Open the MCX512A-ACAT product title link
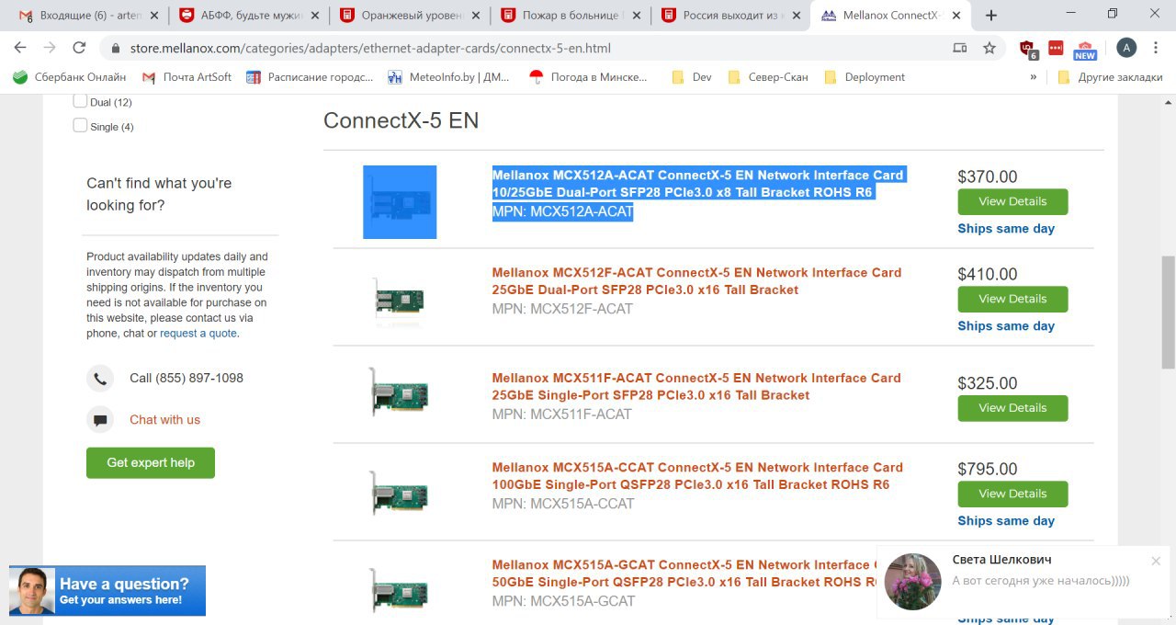Viewport: 1176px width, 625px height. pyautogui.click(x=698, y=184)
